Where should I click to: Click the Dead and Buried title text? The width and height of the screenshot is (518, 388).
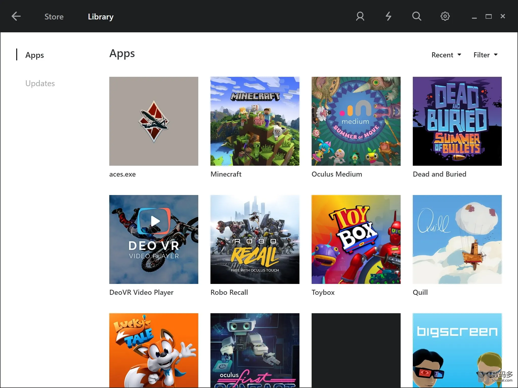pyautogui.click(x=439, y=174)
